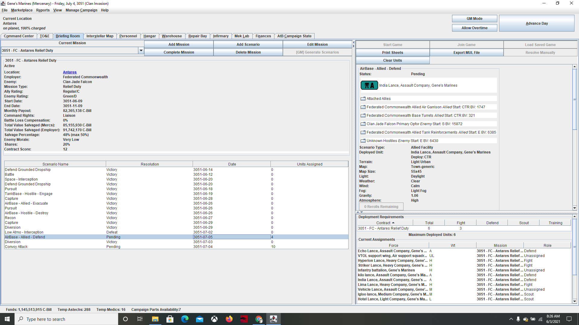Sort scenarios by the Date column header
This screenshot has width=579, height=325.
[x=232, y=164]
